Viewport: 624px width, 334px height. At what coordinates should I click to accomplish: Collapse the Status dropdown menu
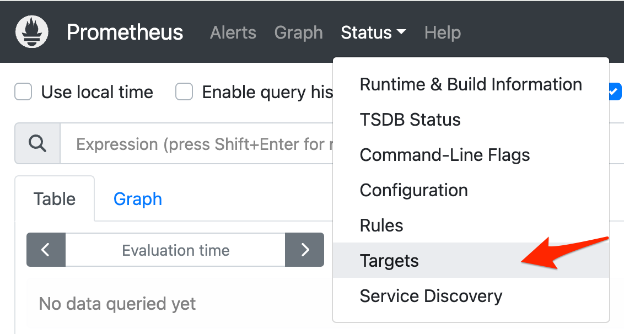[373, 33]
